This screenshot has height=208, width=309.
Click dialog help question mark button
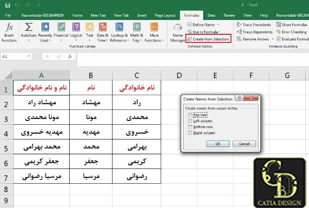[239, 98]
